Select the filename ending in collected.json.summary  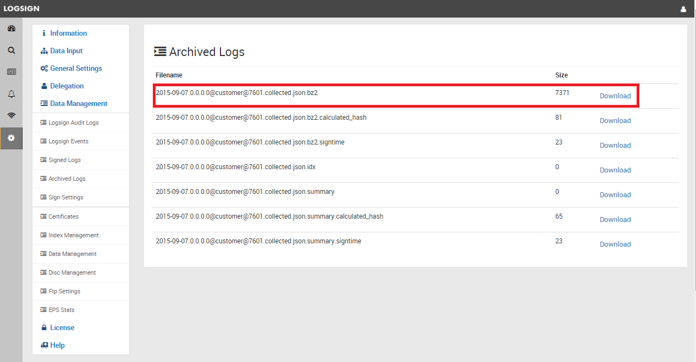245,192
